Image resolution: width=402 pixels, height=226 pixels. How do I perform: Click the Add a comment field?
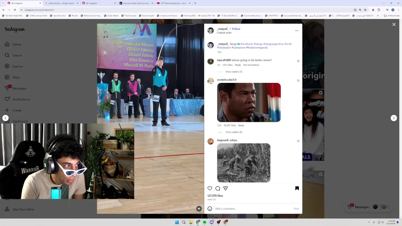[253, 209]
